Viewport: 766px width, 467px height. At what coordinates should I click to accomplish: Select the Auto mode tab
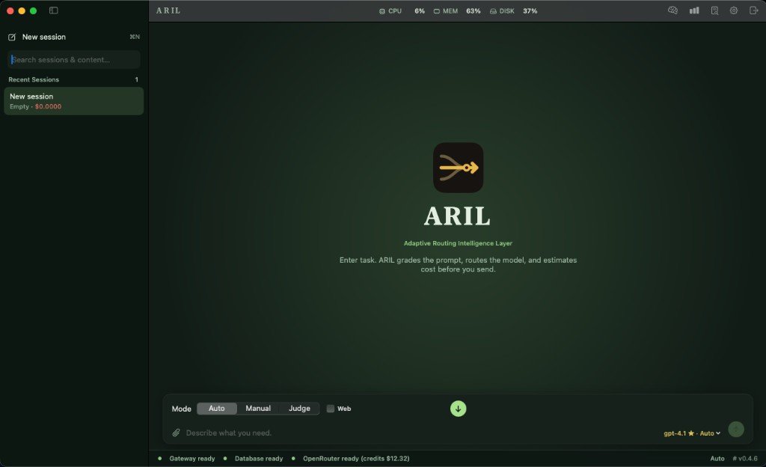[217, 409]
